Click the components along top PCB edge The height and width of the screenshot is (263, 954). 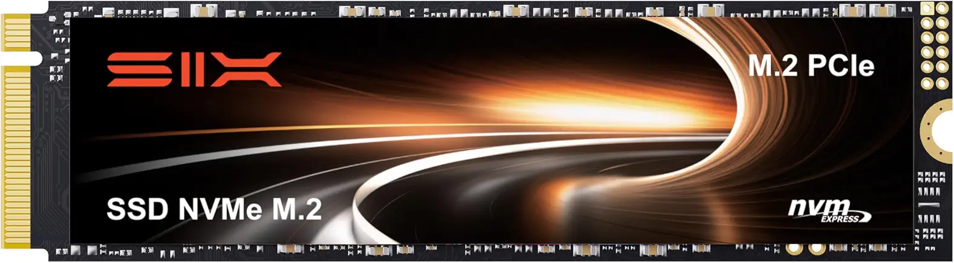[484, 11]
